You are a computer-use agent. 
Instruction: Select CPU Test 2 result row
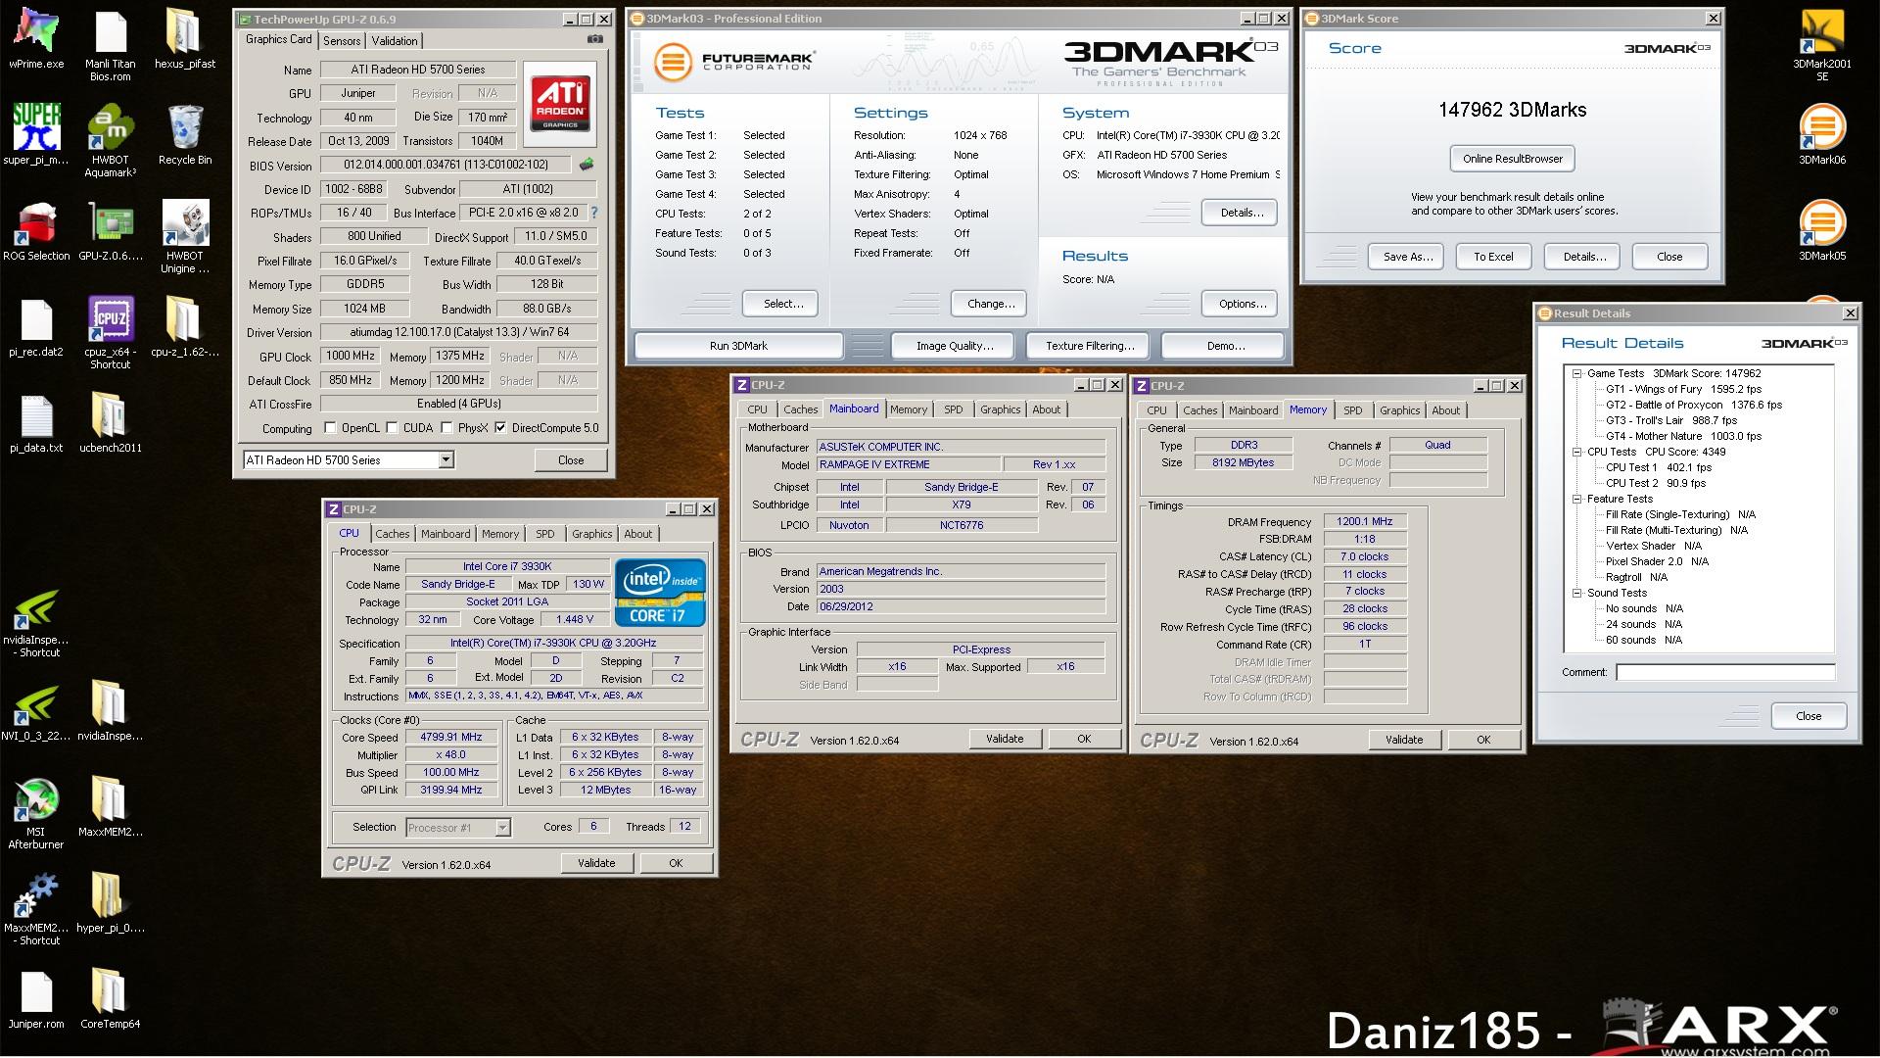(x=1655, y=483)
